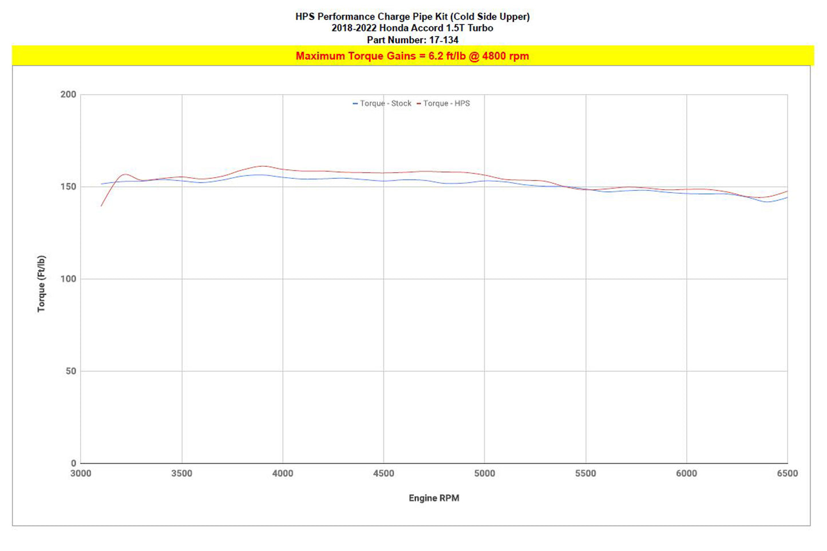Click the 50 tick label on the Y-axis

click(70, 371)
